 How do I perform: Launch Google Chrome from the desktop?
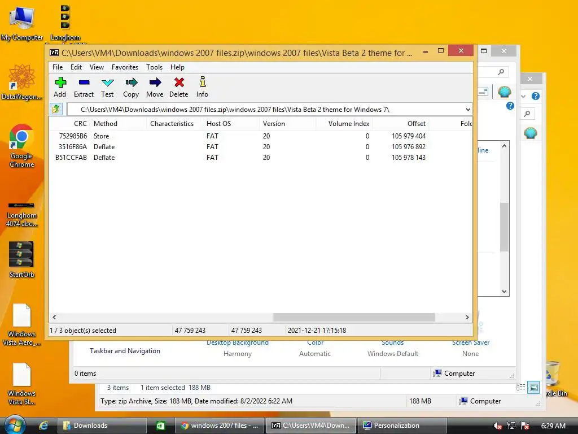coord(22,146)
